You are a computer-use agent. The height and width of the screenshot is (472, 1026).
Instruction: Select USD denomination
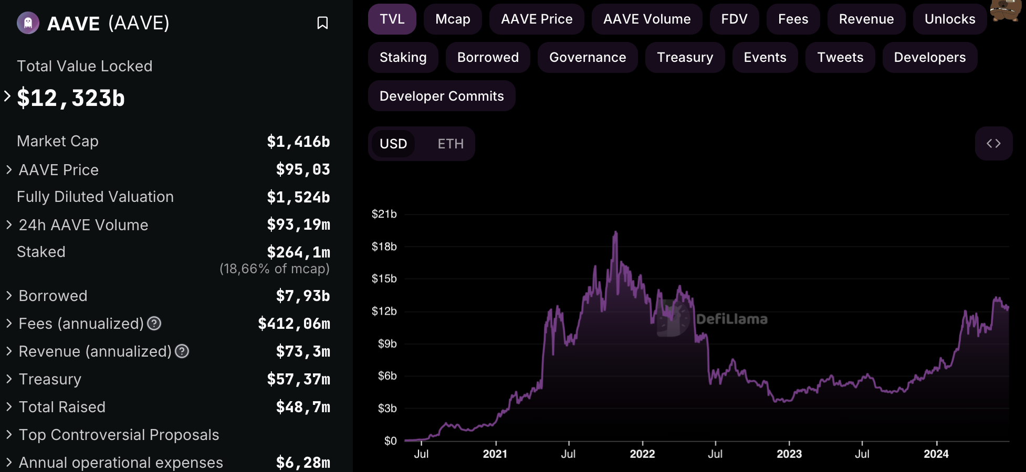coord(393,144)
